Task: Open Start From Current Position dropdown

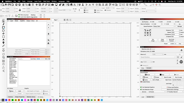Action: [x=178, y=80]
